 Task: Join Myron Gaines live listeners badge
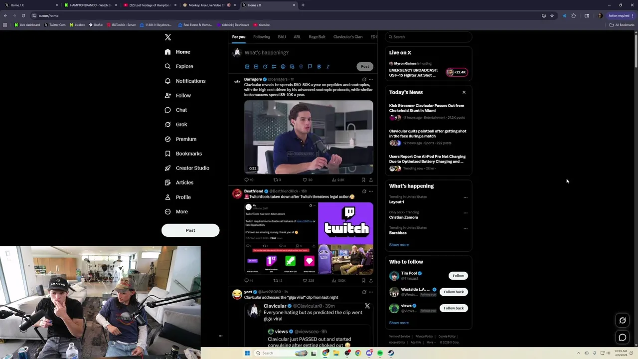pos(457,72)
